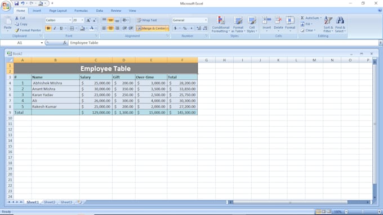Click the Office Button logo

pos(6,6)
